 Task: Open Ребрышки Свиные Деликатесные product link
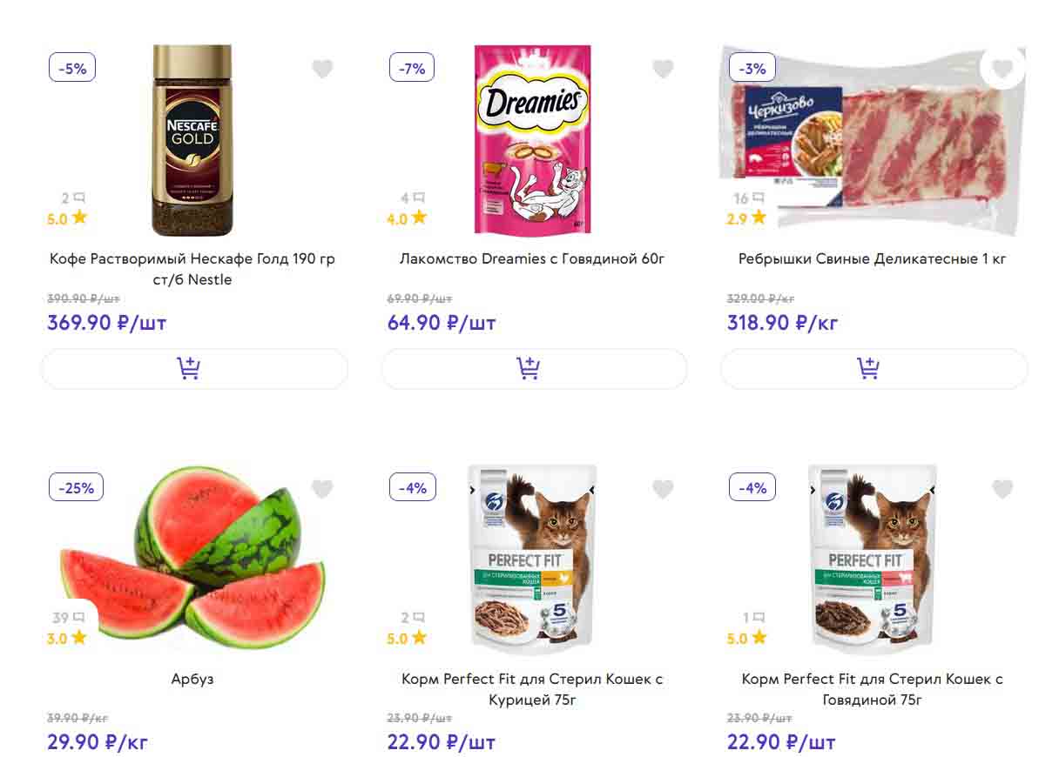(872, 258)
